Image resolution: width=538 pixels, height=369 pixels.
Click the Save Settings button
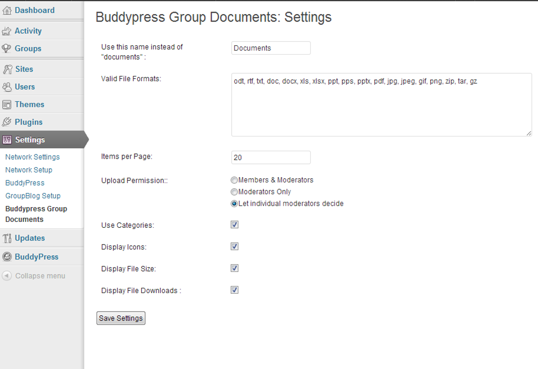pos(120,317)
